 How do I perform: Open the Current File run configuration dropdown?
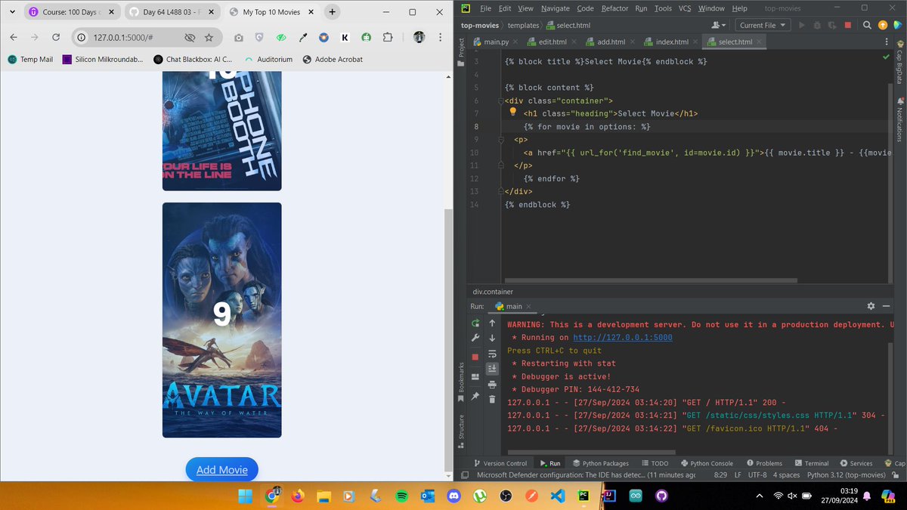pyautogui.click(x=761, y=25)
